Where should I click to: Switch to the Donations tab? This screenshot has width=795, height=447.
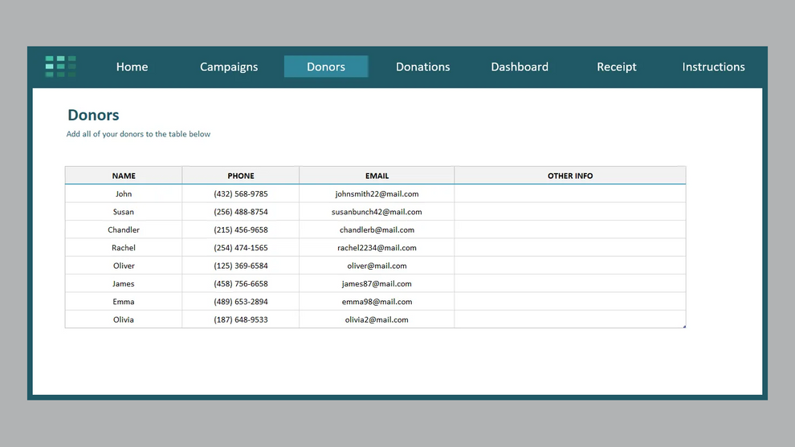click(423, 67)
